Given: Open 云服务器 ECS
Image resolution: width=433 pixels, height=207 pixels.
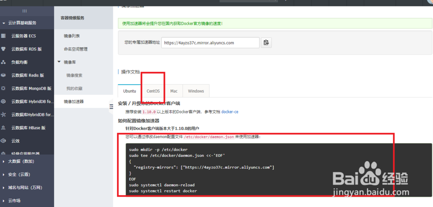Looking at the screenshot, I should 23,36.
